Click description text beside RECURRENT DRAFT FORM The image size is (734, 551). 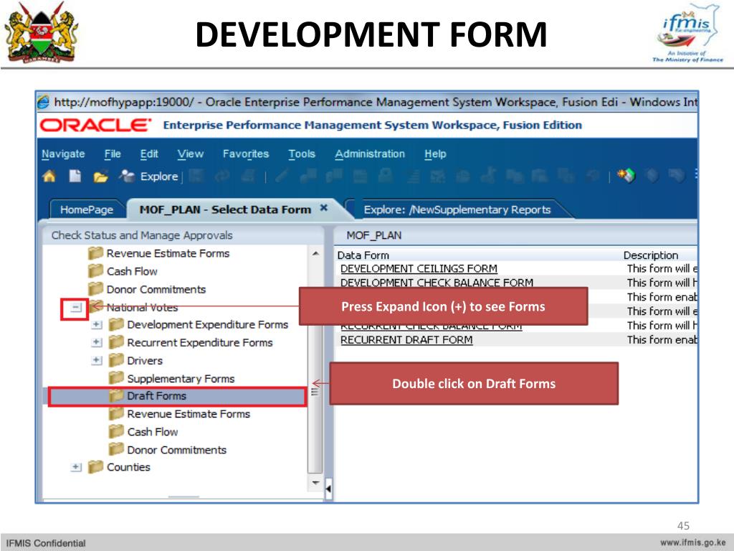(x=662, y=339)
